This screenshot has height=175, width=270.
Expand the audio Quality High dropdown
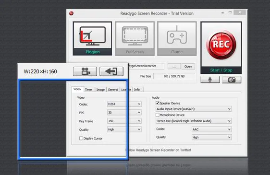click(211, 137)
